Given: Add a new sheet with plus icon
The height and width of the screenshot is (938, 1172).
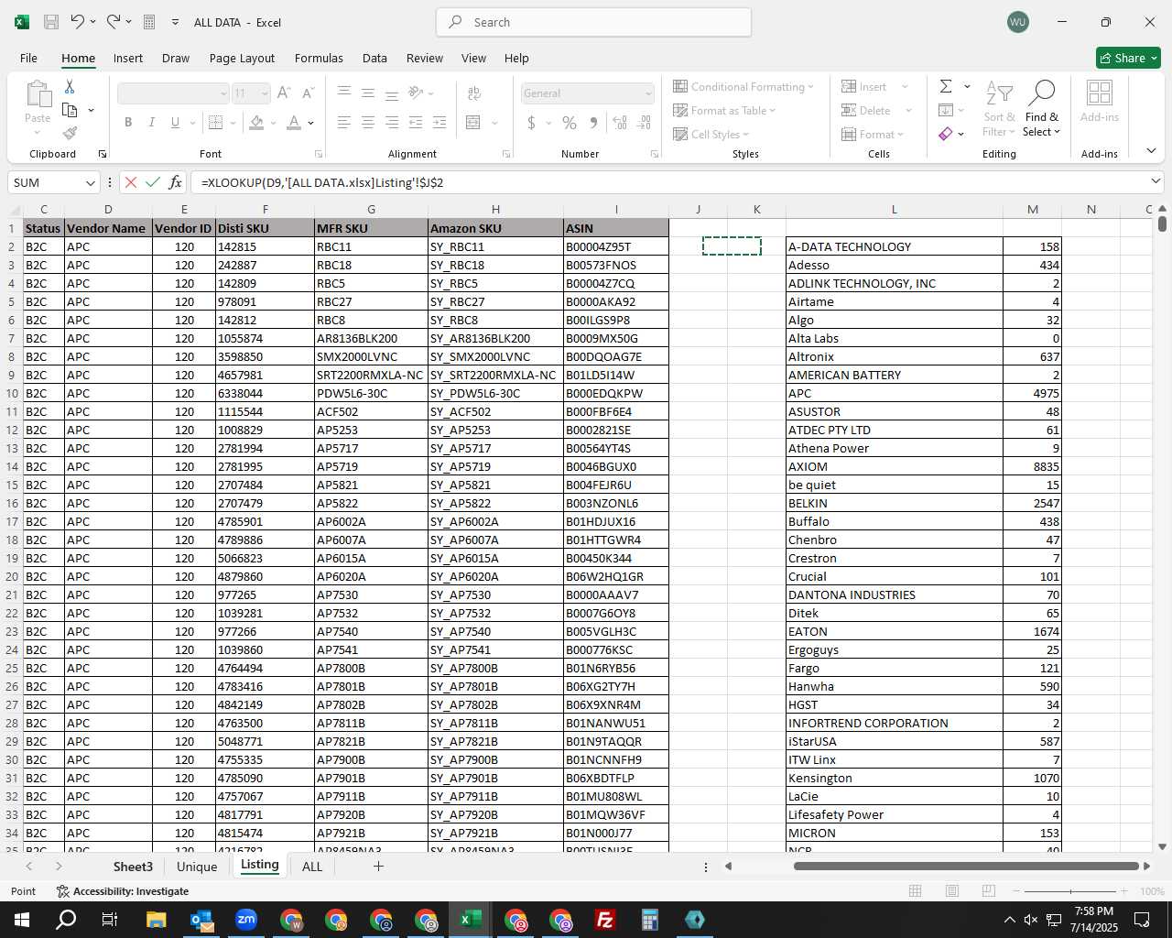Looking at the screenshot, I should (378, 866).
